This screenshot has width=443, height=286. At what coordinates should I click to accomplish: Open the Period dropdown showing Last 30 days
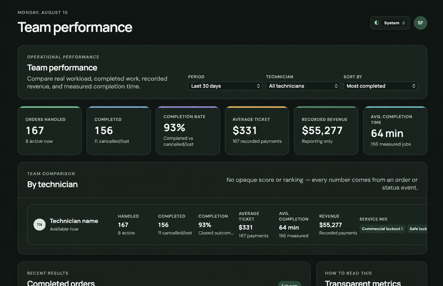click(225, 86)
